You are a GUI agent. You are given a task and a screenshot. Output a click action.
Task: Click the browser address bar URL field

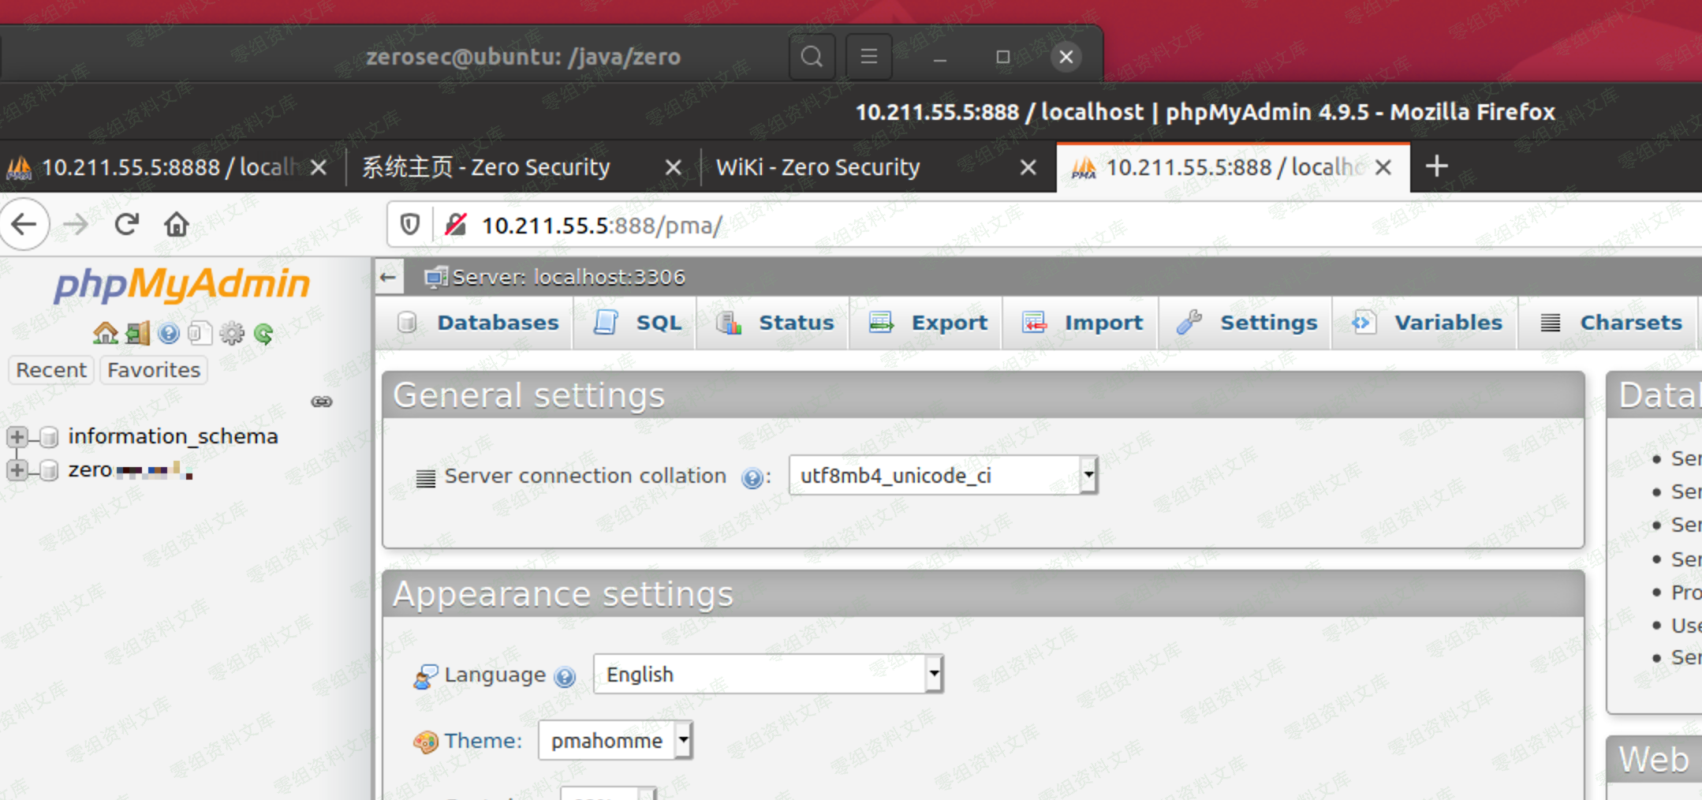[x=946, y=226]
